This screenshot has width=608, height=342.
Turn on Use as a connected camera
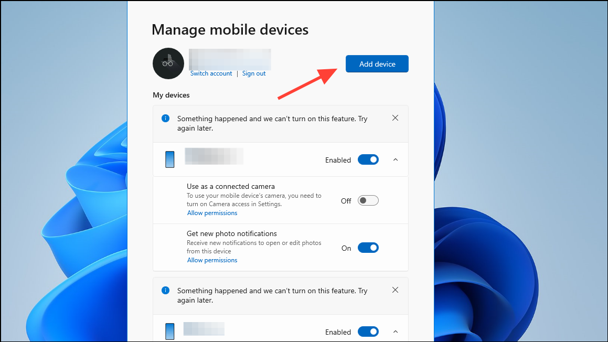(x=368, y=200)
